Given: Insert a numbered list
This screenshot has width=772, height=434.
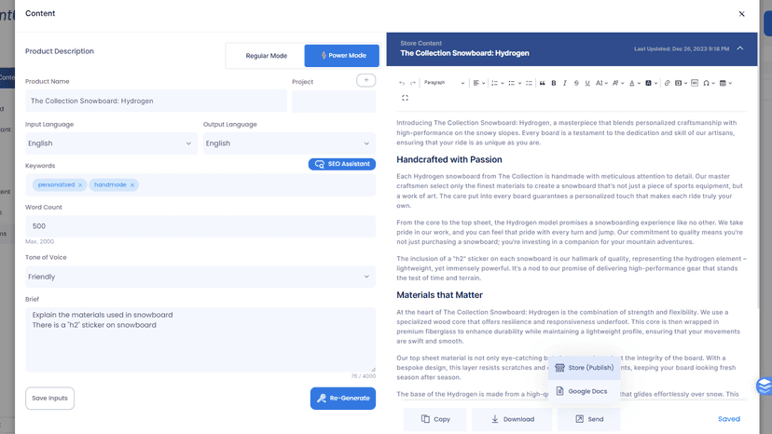Looking at the screenshot, I should pyautogui.click(x=497, y=83).
